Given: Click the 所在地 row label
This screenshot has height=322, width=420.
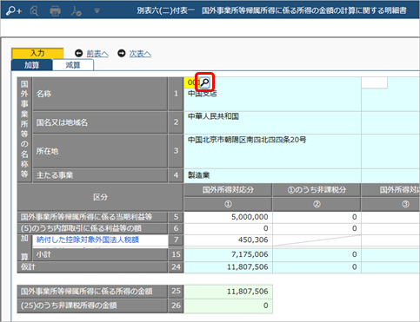Looking at the screenshot, I should (100, 151).
